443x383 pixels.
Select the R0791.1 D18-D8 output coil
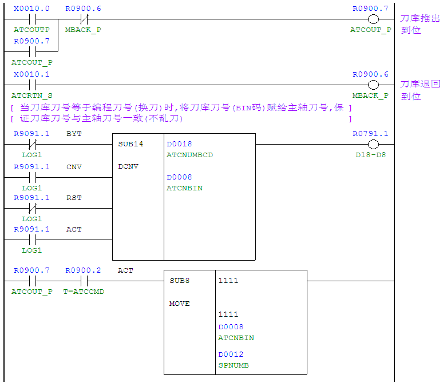[x=374, y=144]
